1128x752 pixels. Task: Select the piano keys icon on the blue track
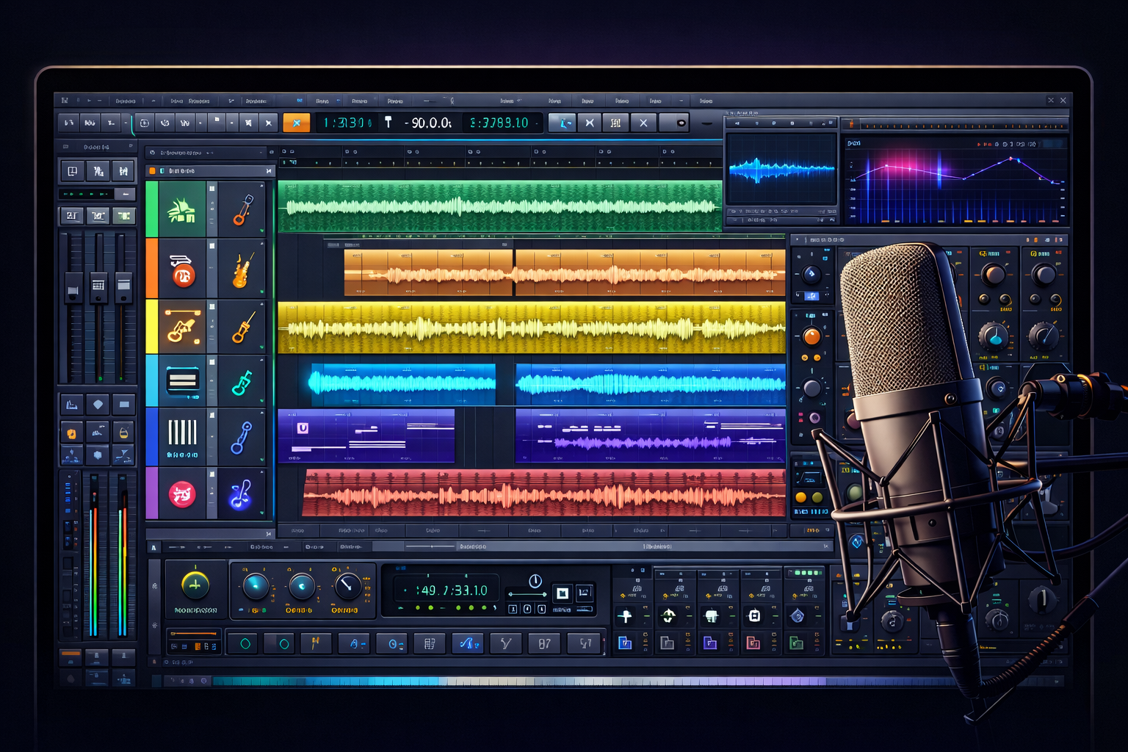click(182, 433)
